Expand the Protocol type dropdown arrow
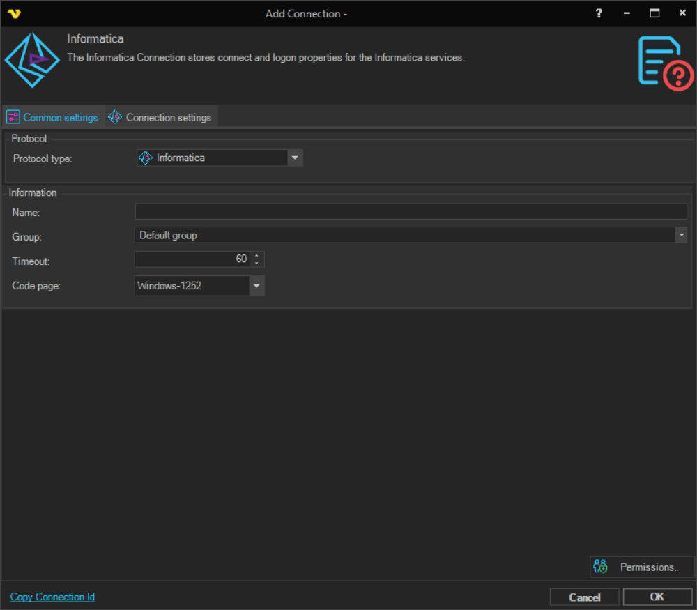Screen dimensions: 697x610 296,158
